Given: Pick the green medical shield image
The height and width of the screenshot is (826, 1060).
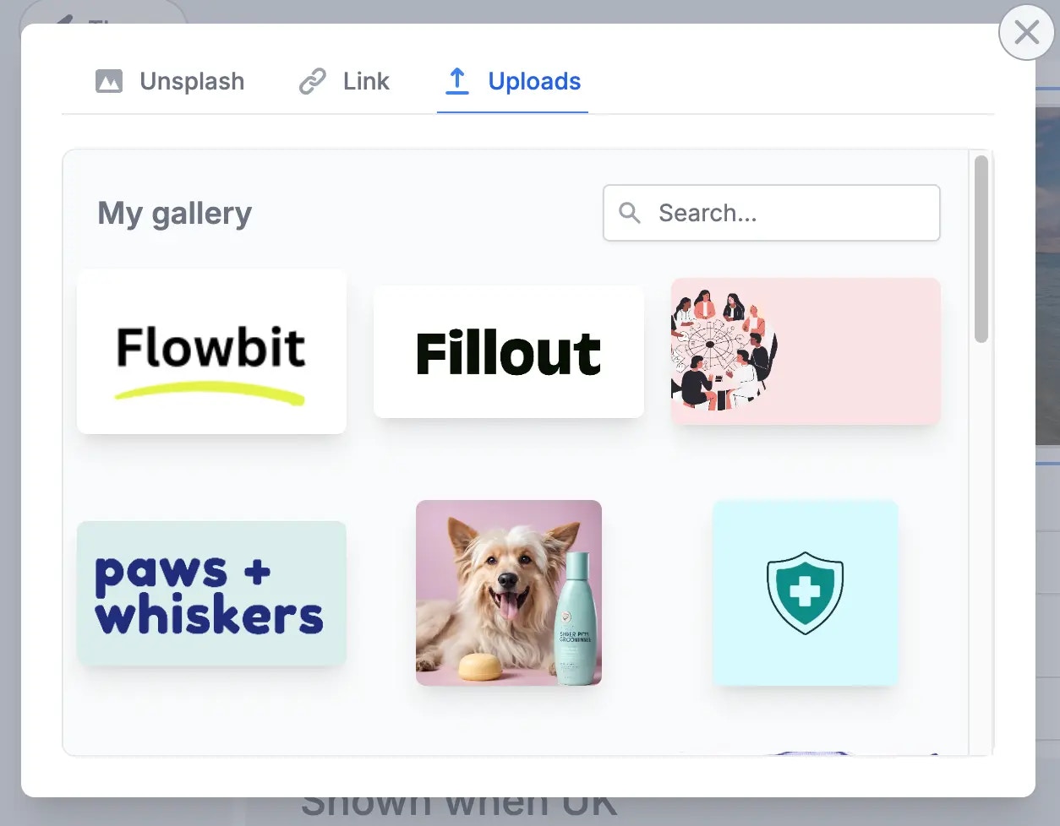Looking at the screenshot, I should coord(806,593).
